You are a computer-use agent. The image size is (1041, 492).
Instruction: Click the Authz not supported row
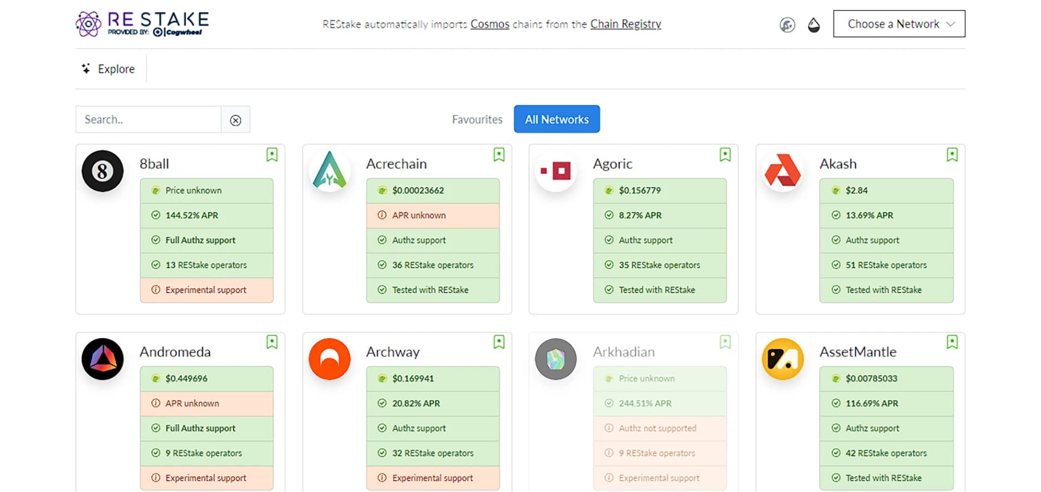click(660, 429)
